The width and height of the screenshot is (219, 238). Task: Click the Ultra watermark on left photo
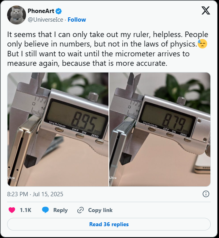(x=11, y=178)
